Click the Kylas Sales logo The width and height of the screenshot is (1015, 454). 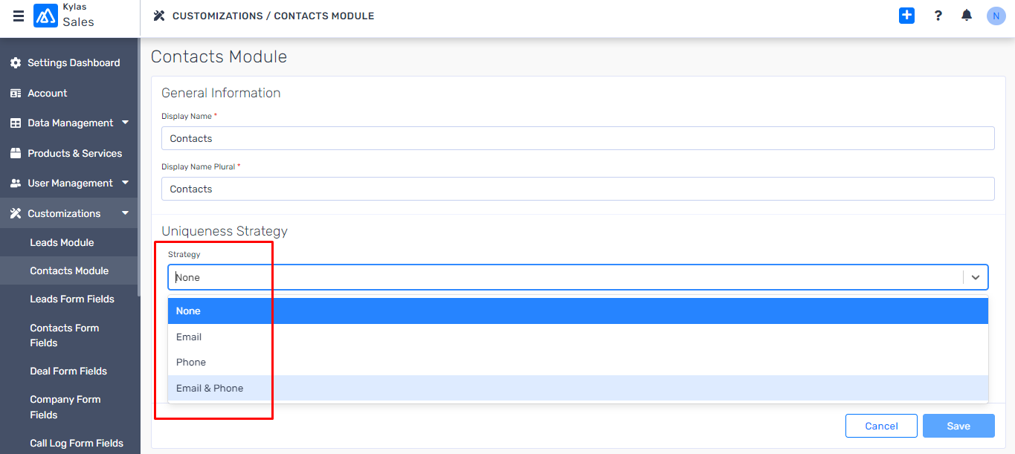coord(45,16)
